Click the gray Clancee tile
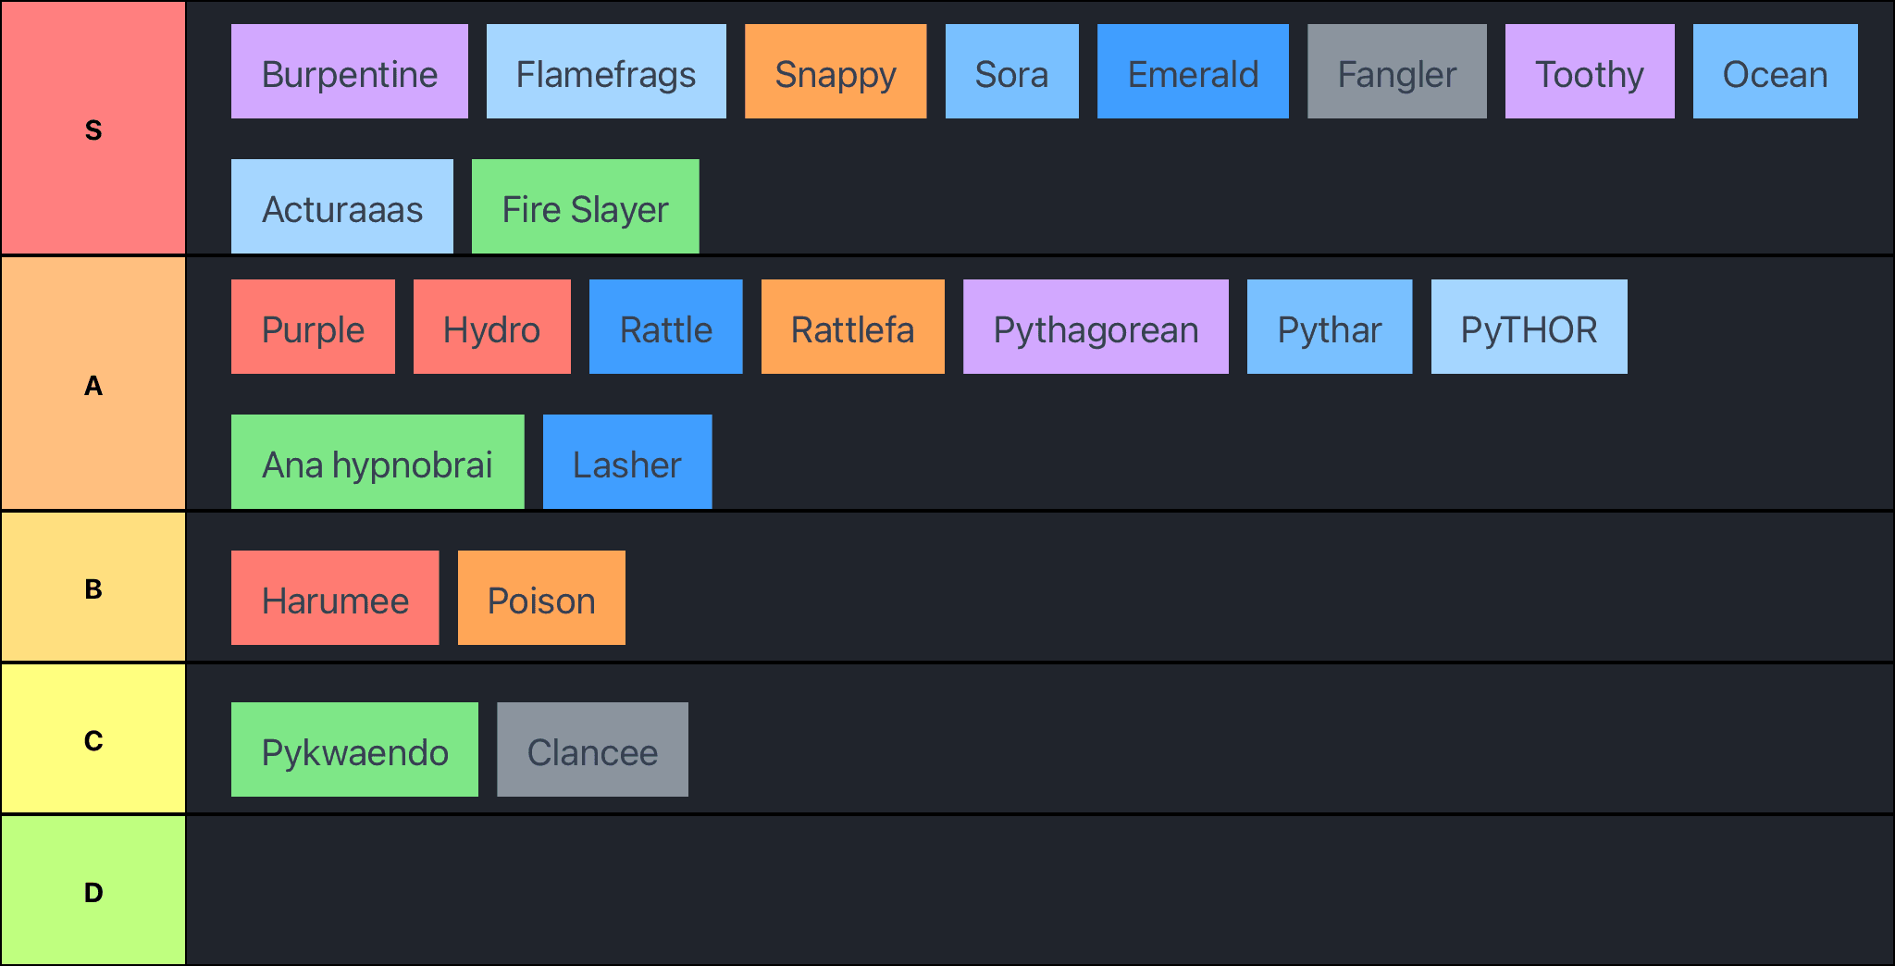Screen dimensions: 1895x966 click(x=592, y=750)
